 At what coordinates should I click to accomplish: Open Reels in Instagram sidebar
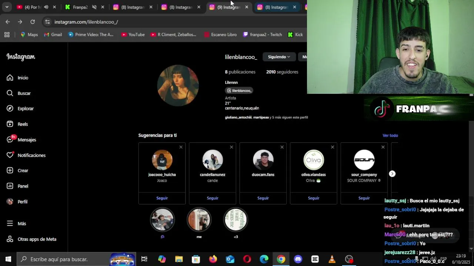(17, 124)
